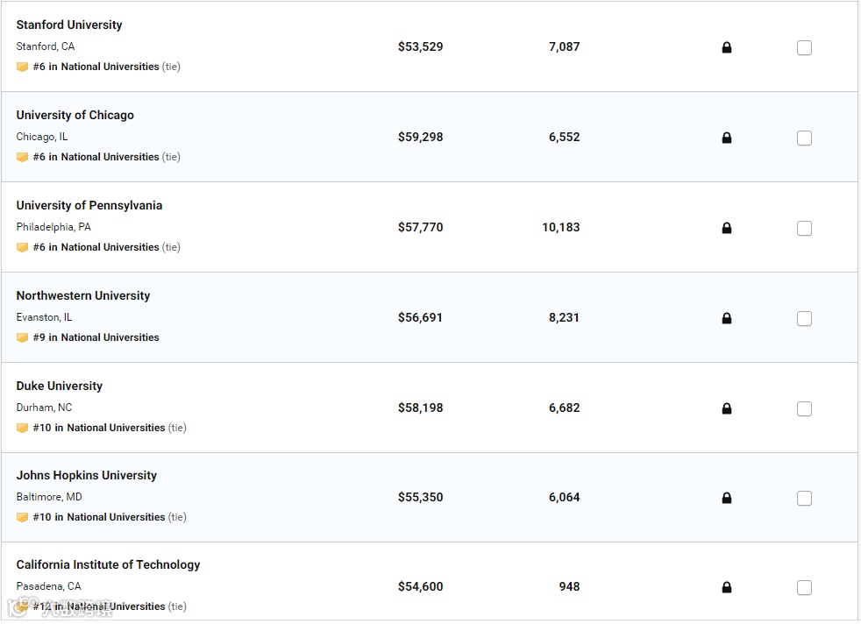Select the University of Pennsylvania checkbox
The image size is (861, 624).
804,229
